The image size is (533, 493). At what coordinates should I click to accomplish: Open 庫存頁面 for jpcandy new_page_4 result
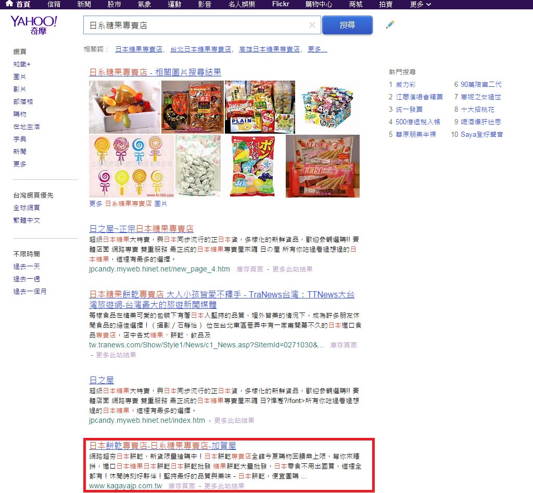pyautogui.click(x=250, y=269)
